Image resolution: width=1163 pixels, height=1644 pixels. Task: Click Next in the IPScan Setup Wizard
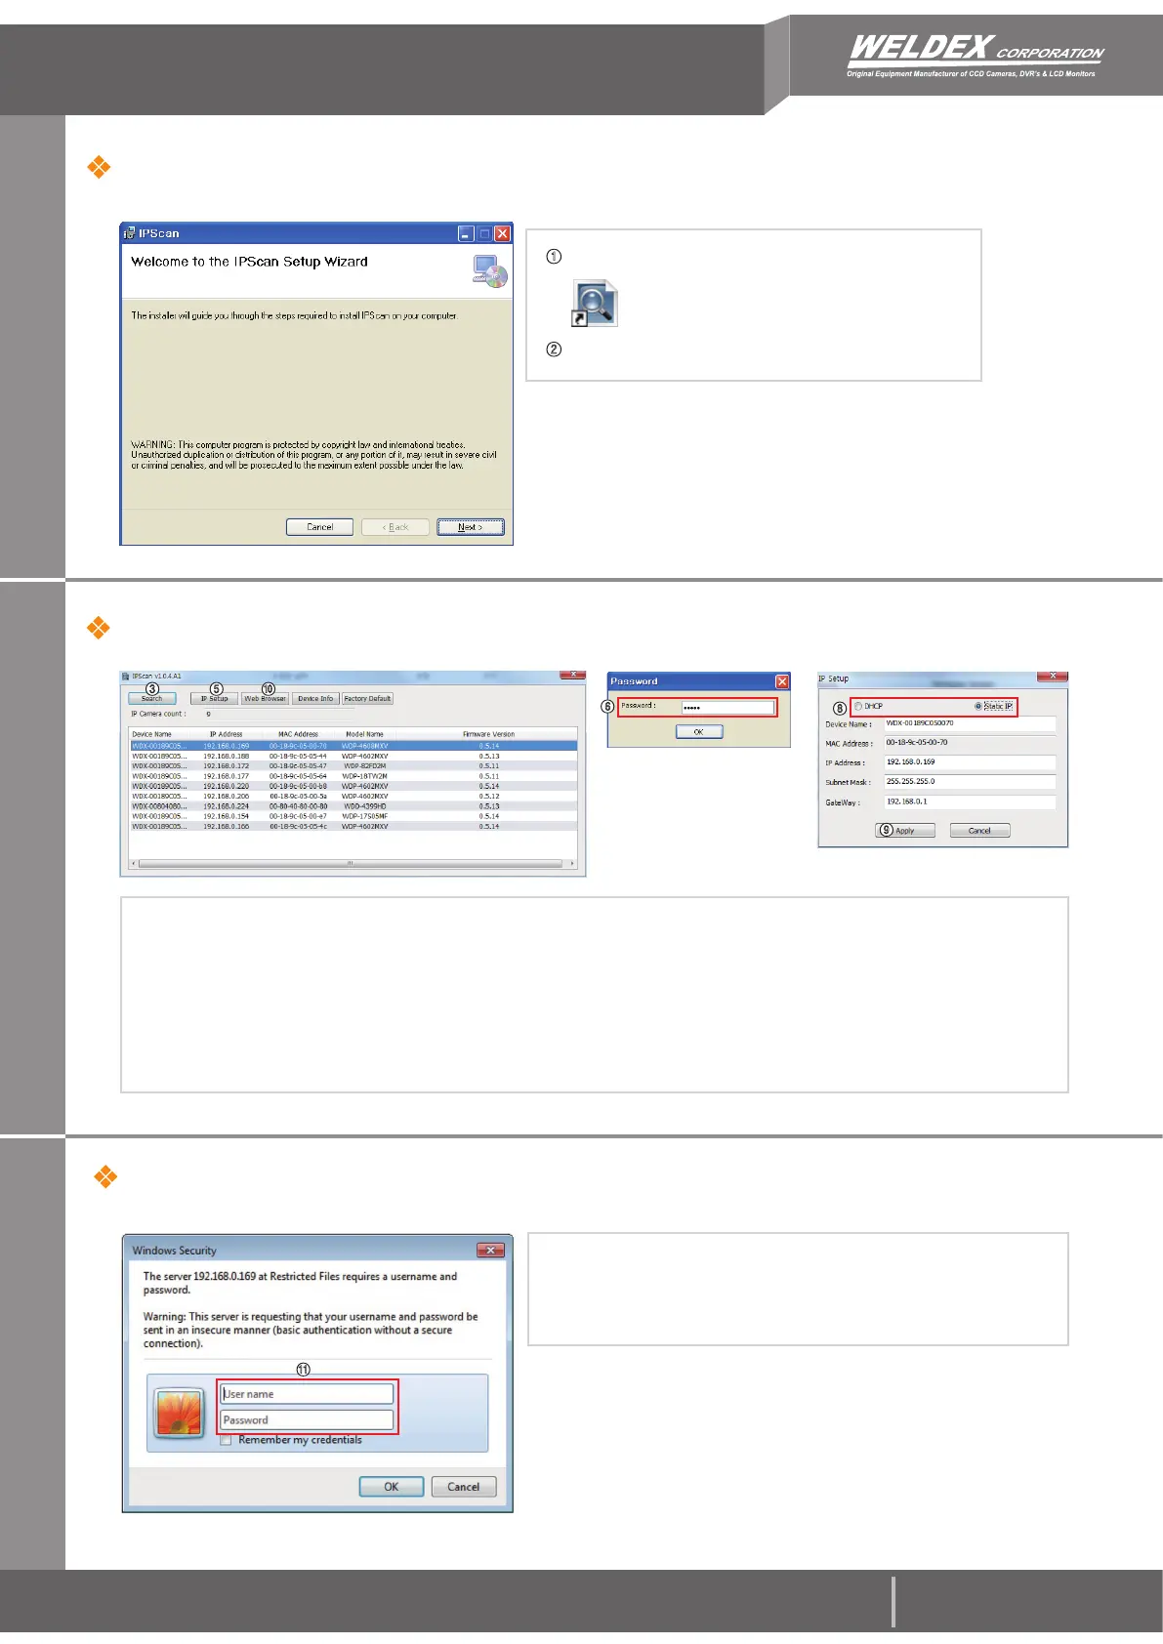(x=471, y=527)
